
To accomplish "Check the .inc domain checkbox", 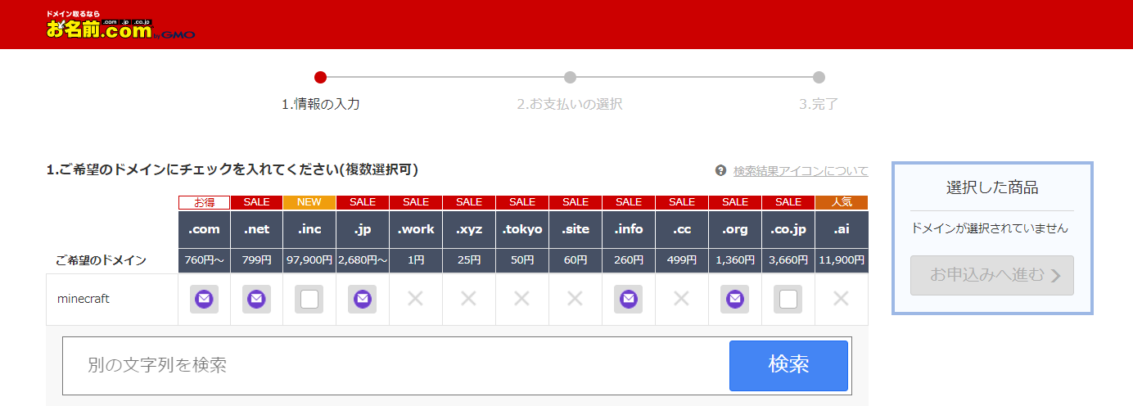I will point(309,300).
